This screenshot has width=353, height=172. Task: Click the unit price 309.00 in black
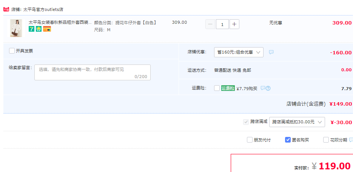click(x=179, y=23)
